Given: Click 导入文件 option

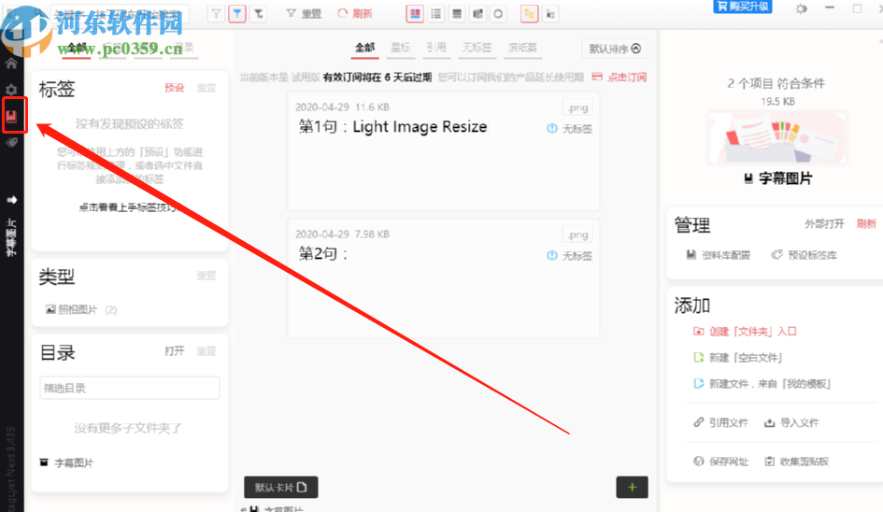Looking at the screenshot, I should pos(791,422).
